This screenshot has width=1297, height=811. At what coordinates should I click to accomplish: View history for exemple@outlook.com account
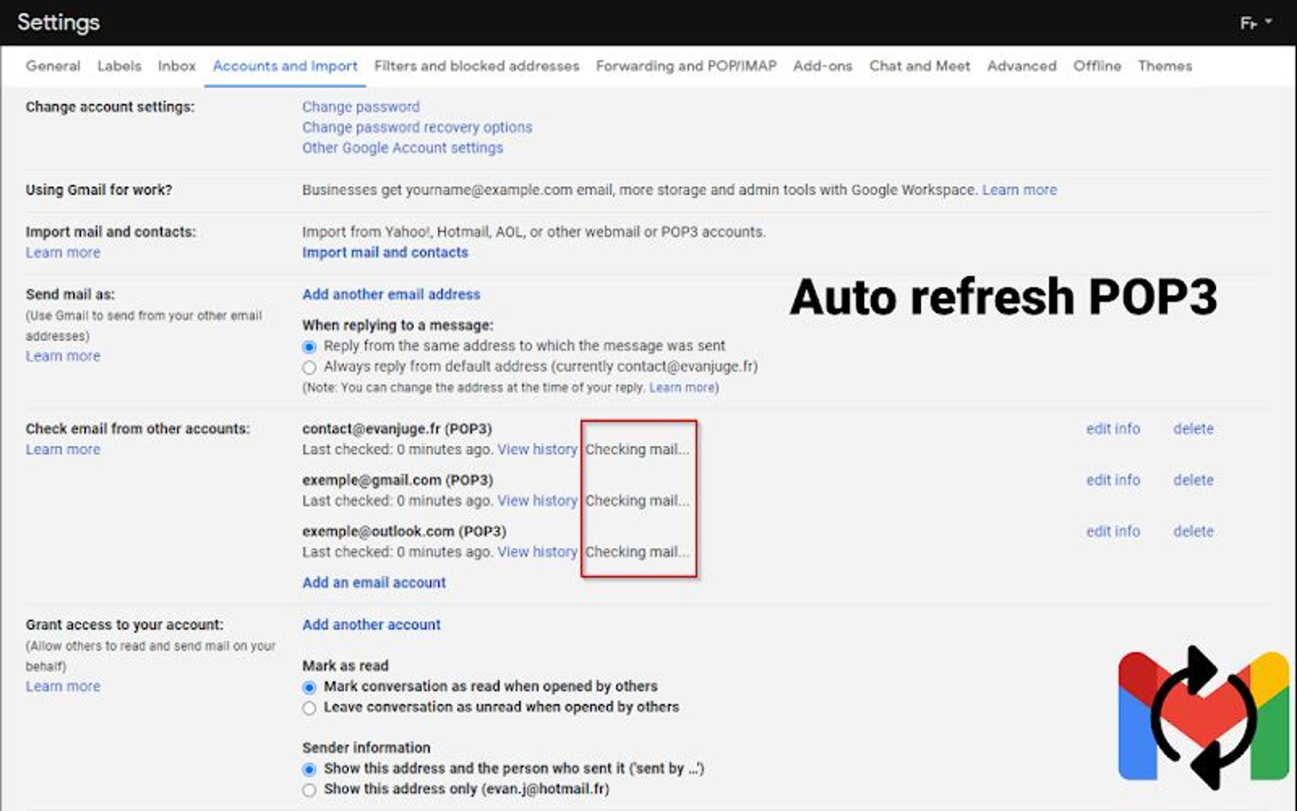(537, 552)
